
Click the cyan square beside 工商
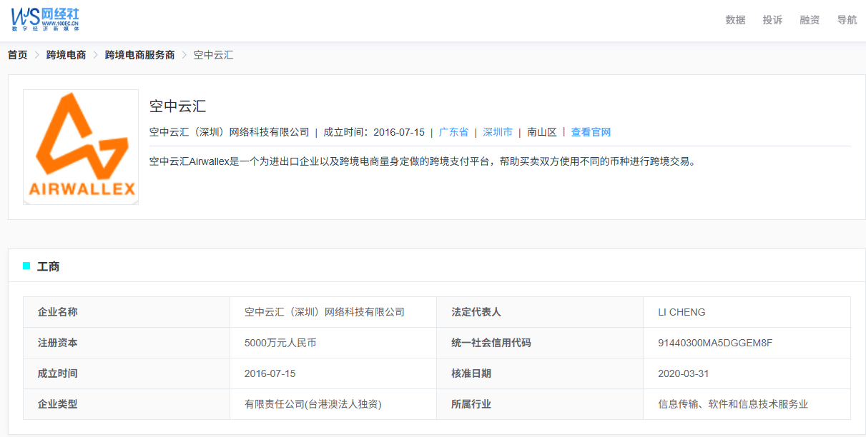[26, 266]
